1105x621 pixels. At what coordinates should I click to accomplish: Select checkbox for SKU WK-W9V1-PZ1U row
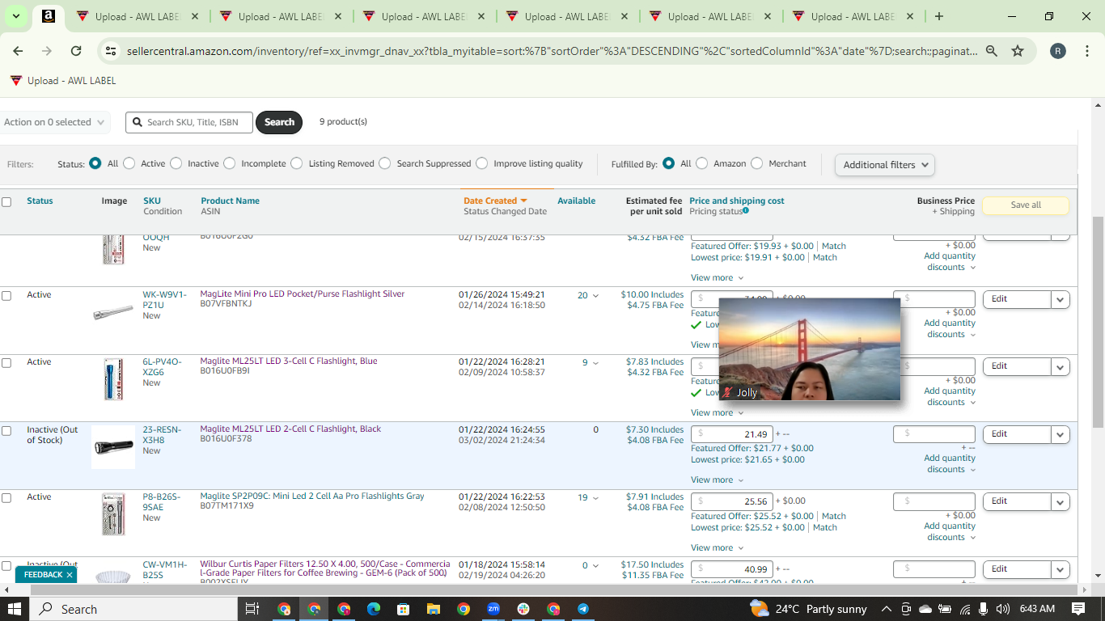[6, 296]
